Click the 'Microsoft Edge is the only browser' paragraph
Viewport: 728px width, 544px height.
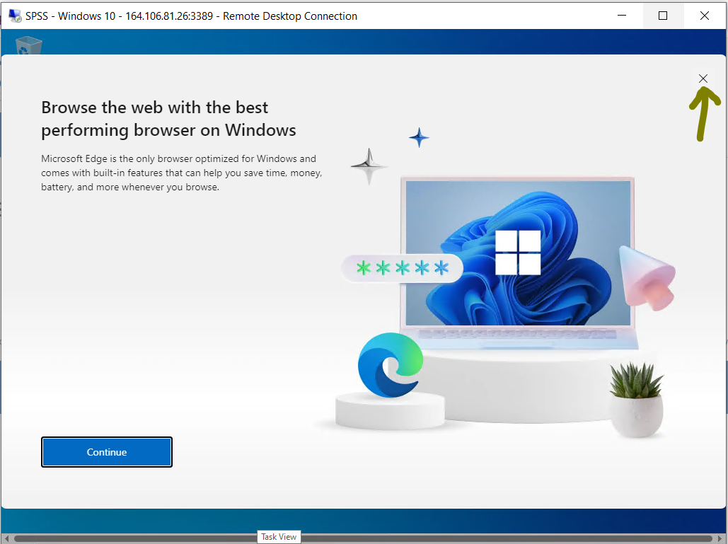[182, 173]
